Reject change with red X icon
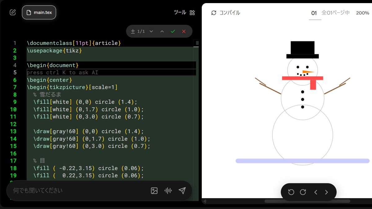 tap(184, 31)
